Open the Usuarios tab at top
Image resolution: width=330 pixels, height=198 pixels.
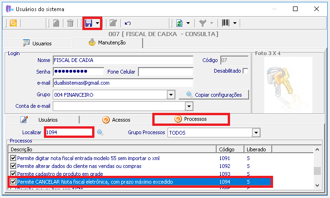click(x=37, y=43)
